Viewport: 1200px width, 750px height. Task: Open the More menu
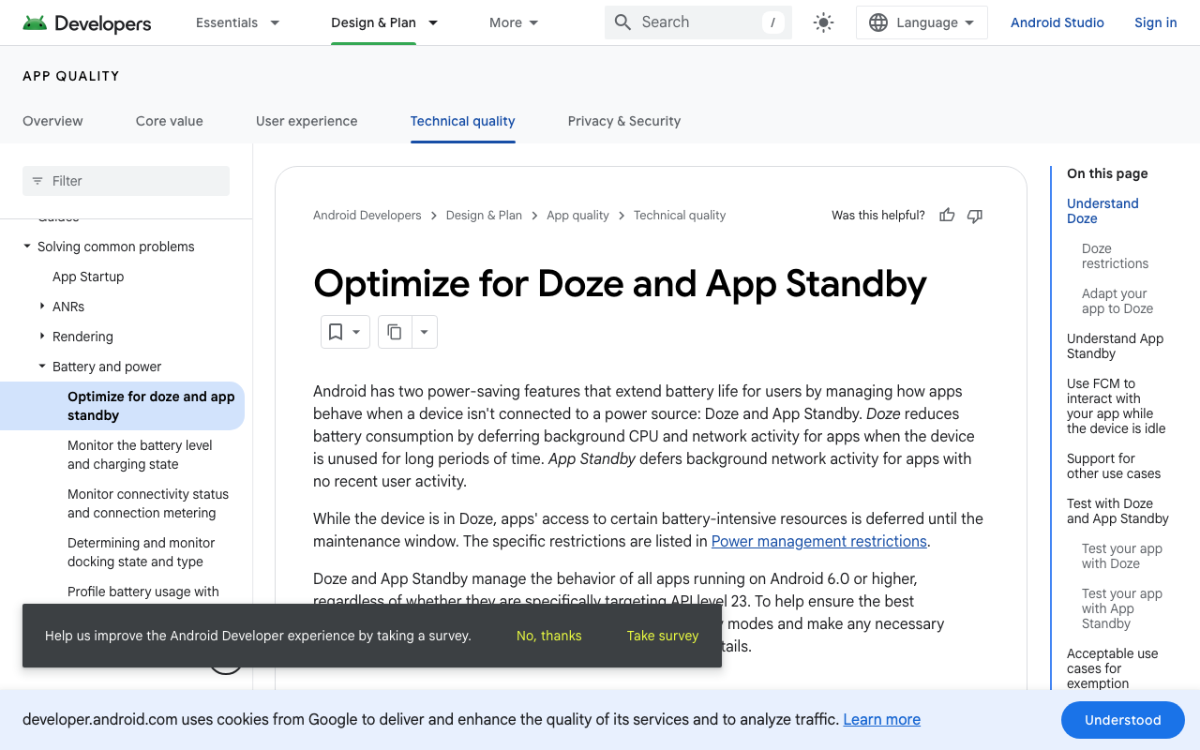point(514,22)
